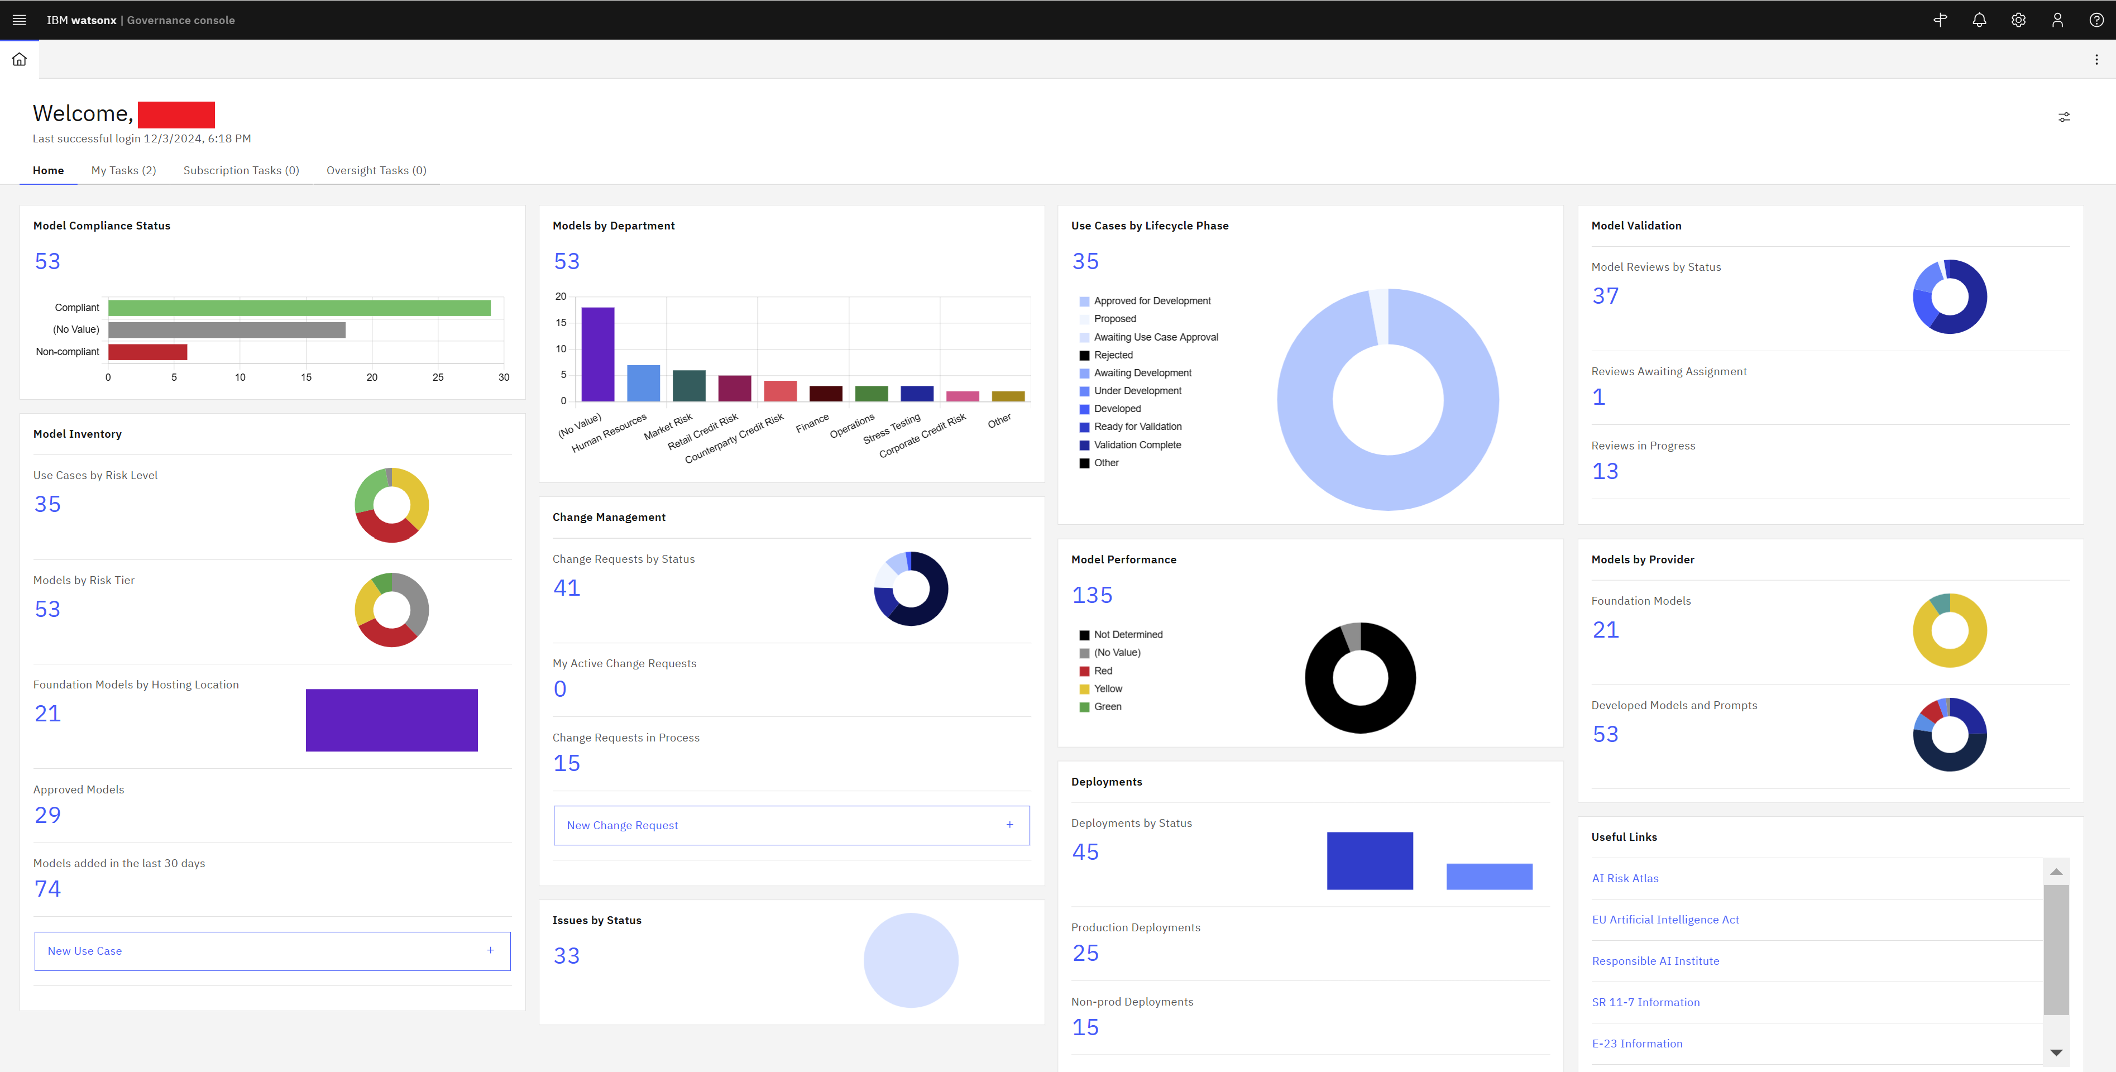Click the New Change Request button

[x=789, y=825]
